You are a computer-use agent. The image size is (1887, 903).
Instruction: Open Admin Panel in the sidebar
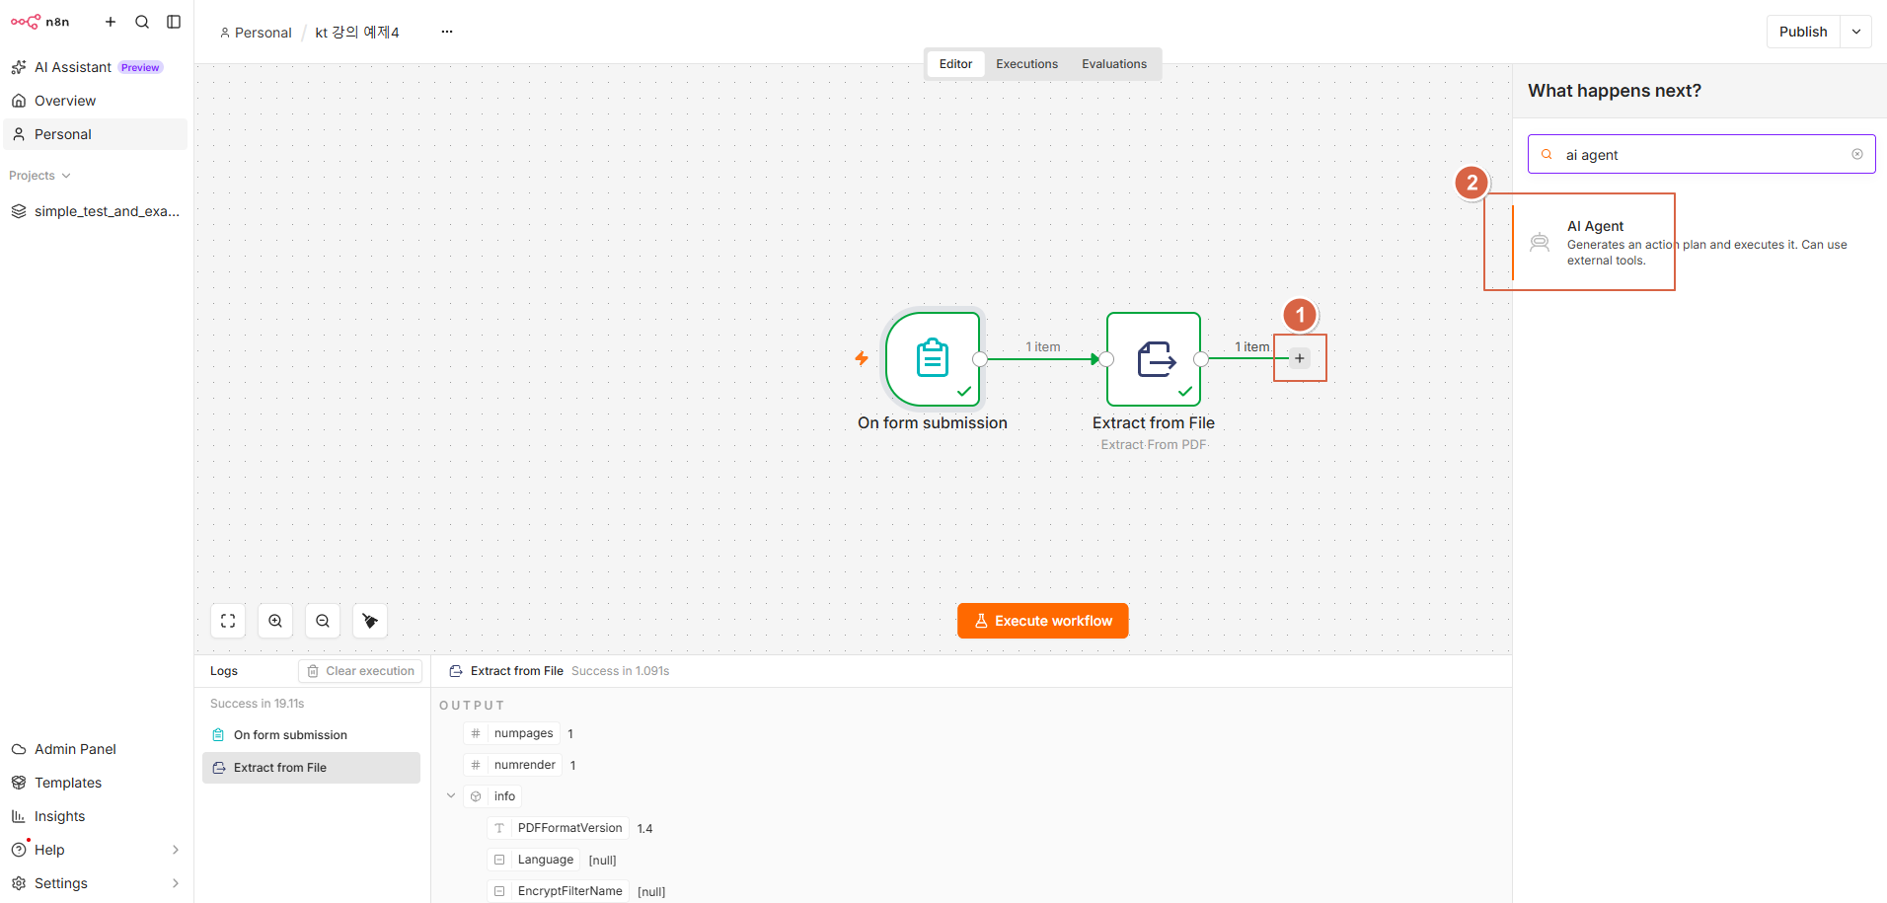coord(95,749)
